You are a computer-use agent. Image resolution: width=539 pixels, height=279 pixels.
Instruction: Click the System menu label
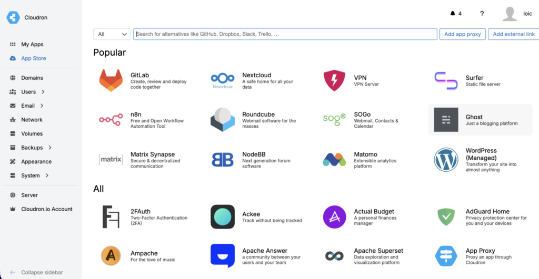(x=30, y=175)
